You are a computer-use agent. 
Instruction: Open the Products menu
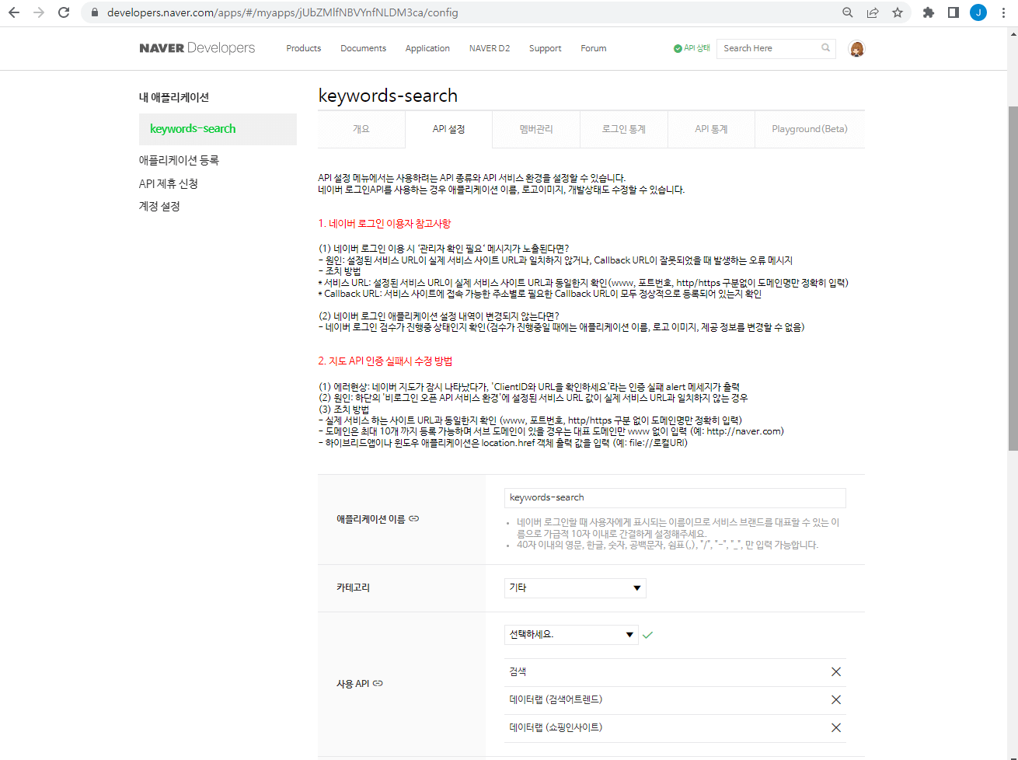pos(303,48)
